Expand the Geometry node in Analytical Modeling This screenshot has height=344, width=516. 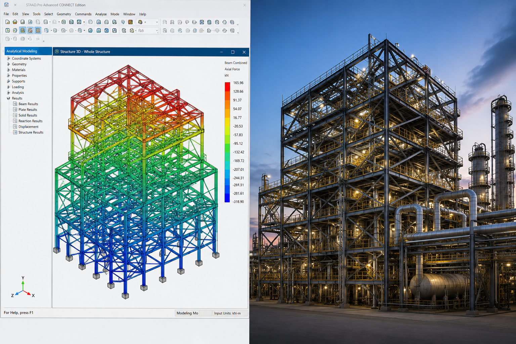[8, 64]
